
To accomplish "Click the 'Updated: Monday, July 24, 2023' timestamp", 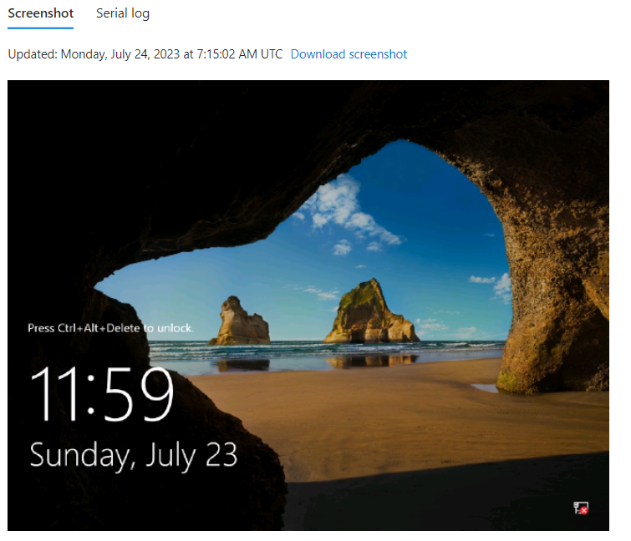I will (145, 54).
